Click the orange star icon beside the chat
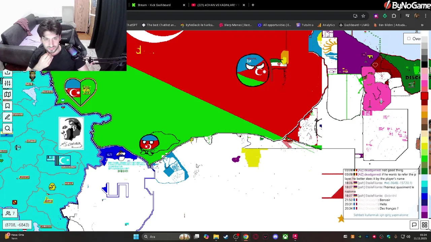 click(x=341, y=219)
